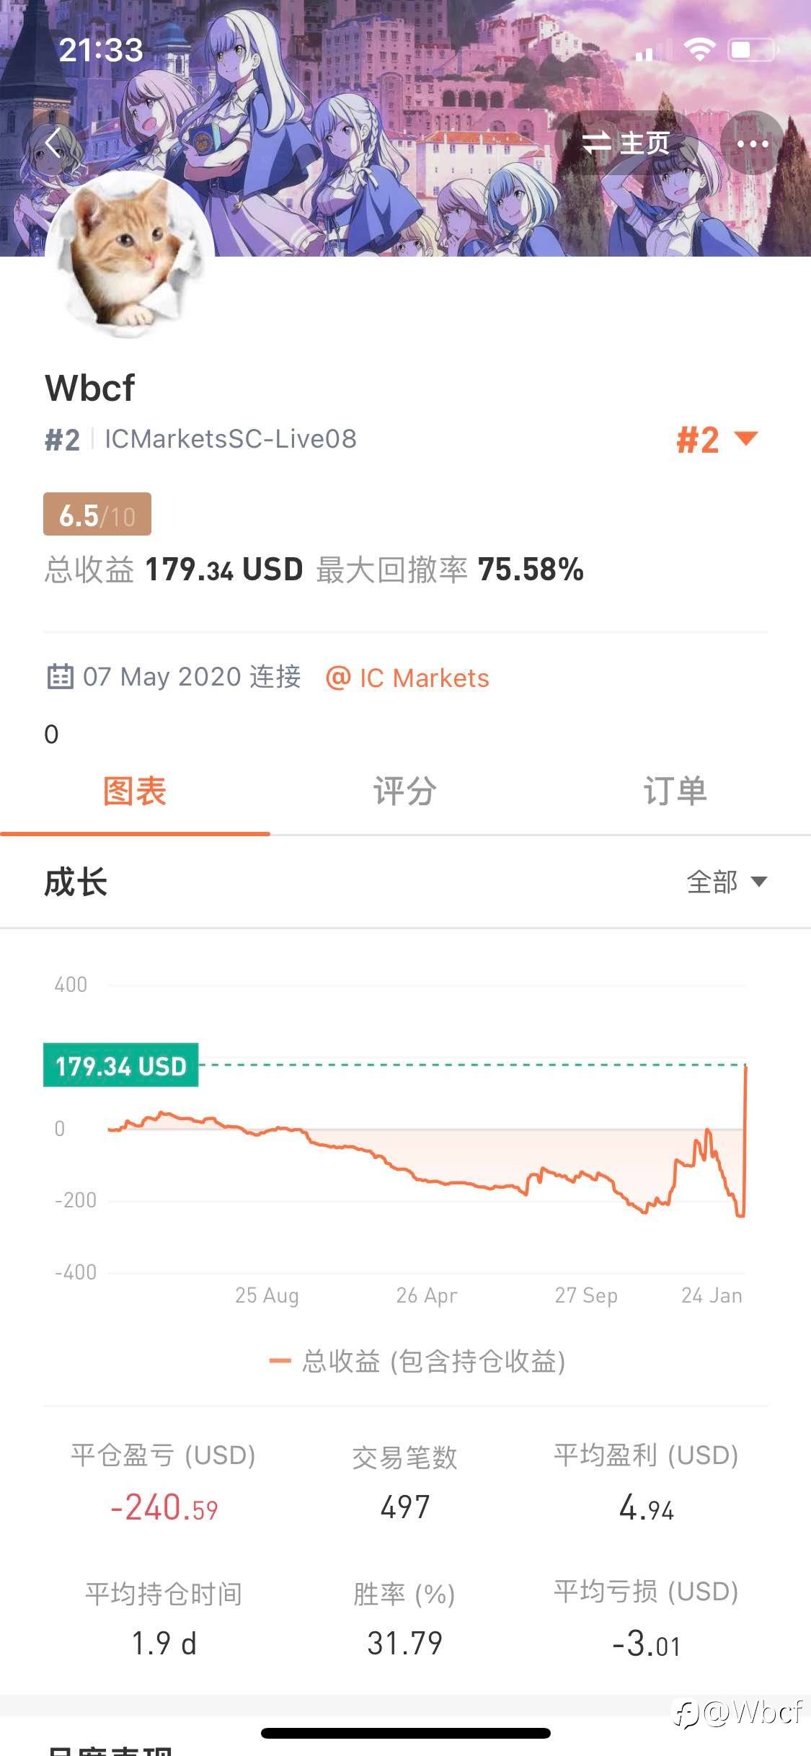Switch to the 图表 tab
Image resolution: width=811 pixels, height=1756 pixels.
[x=135, y=791]
